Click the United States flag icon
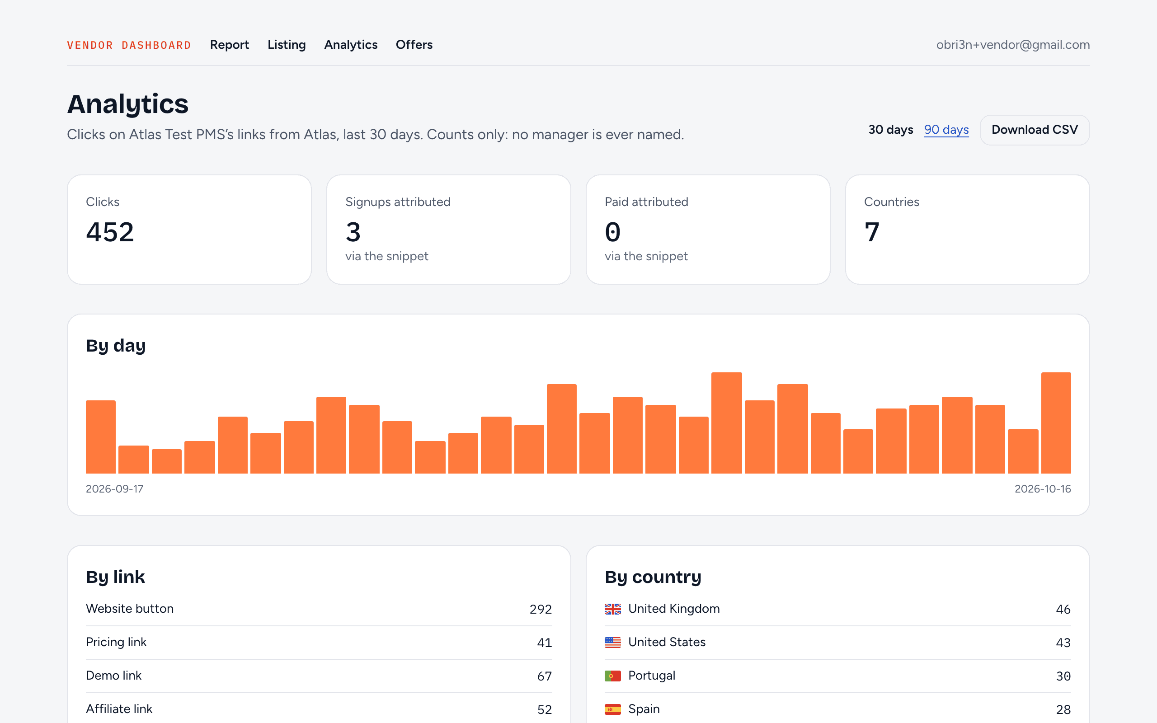The width and height of the screenshot is (1157, 723). point(612,642)
